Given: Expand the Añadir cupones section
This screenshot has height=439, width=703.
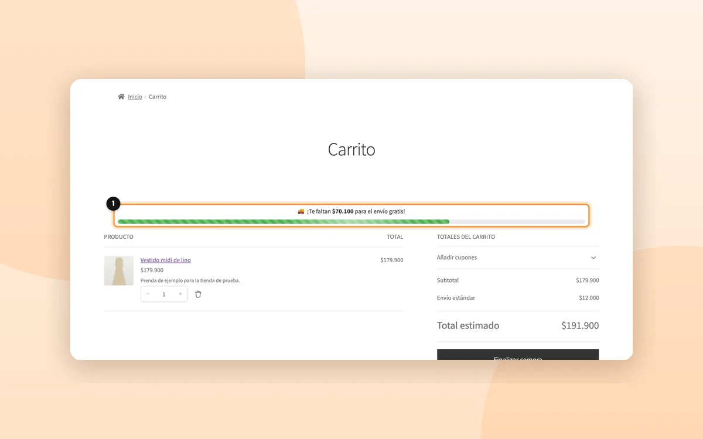Looking at the screenshot, I should (x=518, y=258).
